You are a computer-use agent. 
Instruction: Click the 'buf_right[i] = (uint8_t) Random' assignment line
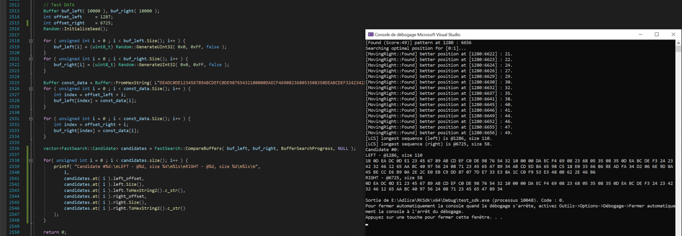(141, 65)
